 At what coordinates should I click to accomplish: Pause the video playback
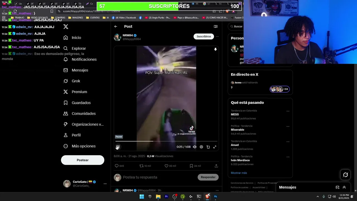[118, 147]
